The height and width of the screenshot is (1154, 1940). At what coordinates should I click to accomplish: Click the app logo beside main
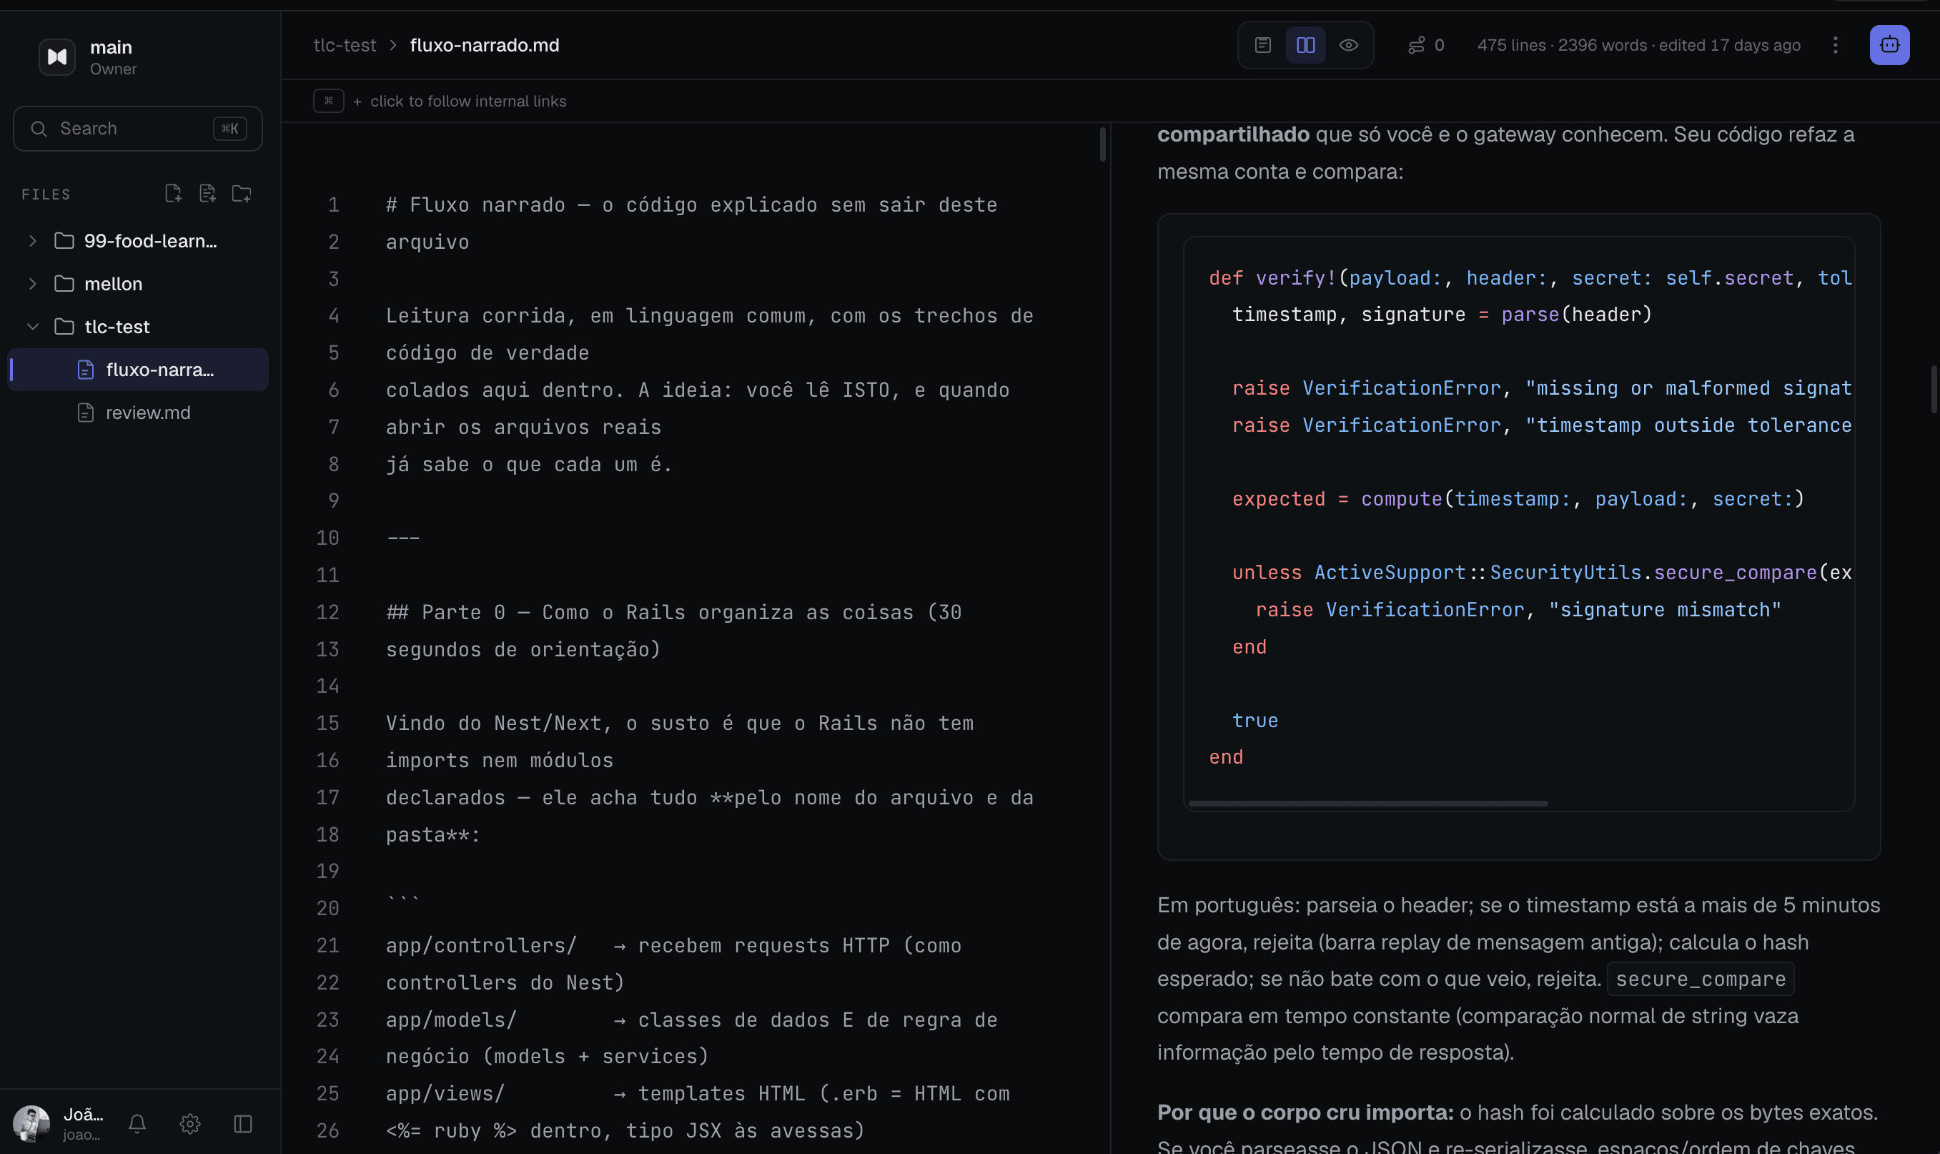[56, 56]
